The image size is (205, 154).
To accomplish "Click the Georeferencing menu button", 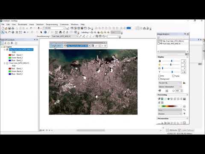I will pyautogui.click(x=43, y=36).
